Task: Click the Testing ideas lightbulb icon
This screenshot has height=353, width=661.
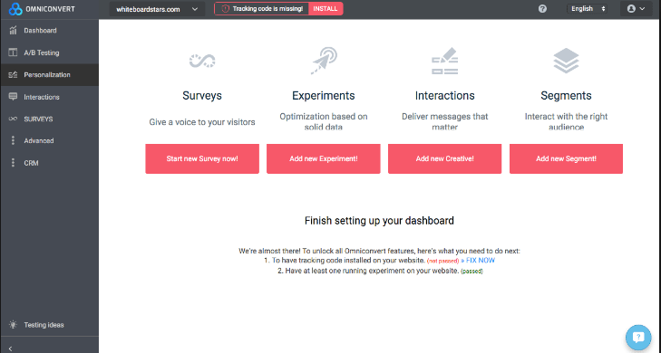Action: click(13, 325)
